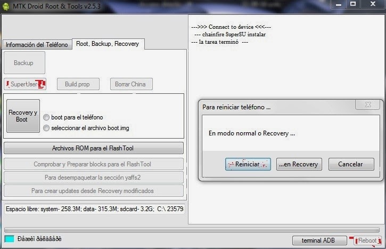The height and width of the screenshot is (249, 386).
Task: Click the 'la tarea terminó' log line
Action: 219,42
